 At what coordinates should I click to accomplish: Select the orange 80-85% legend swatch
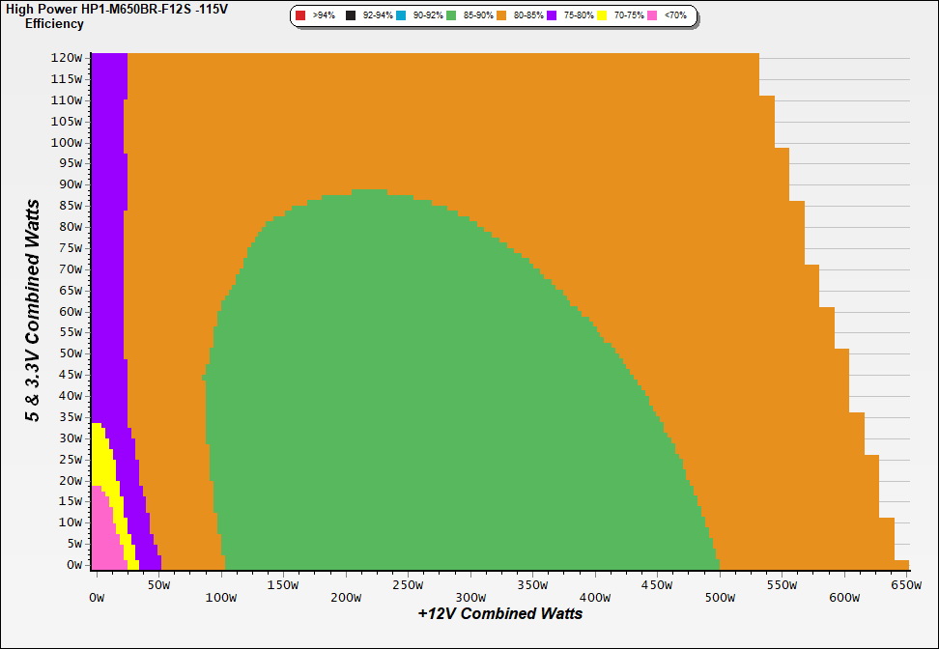coord(501,15)
